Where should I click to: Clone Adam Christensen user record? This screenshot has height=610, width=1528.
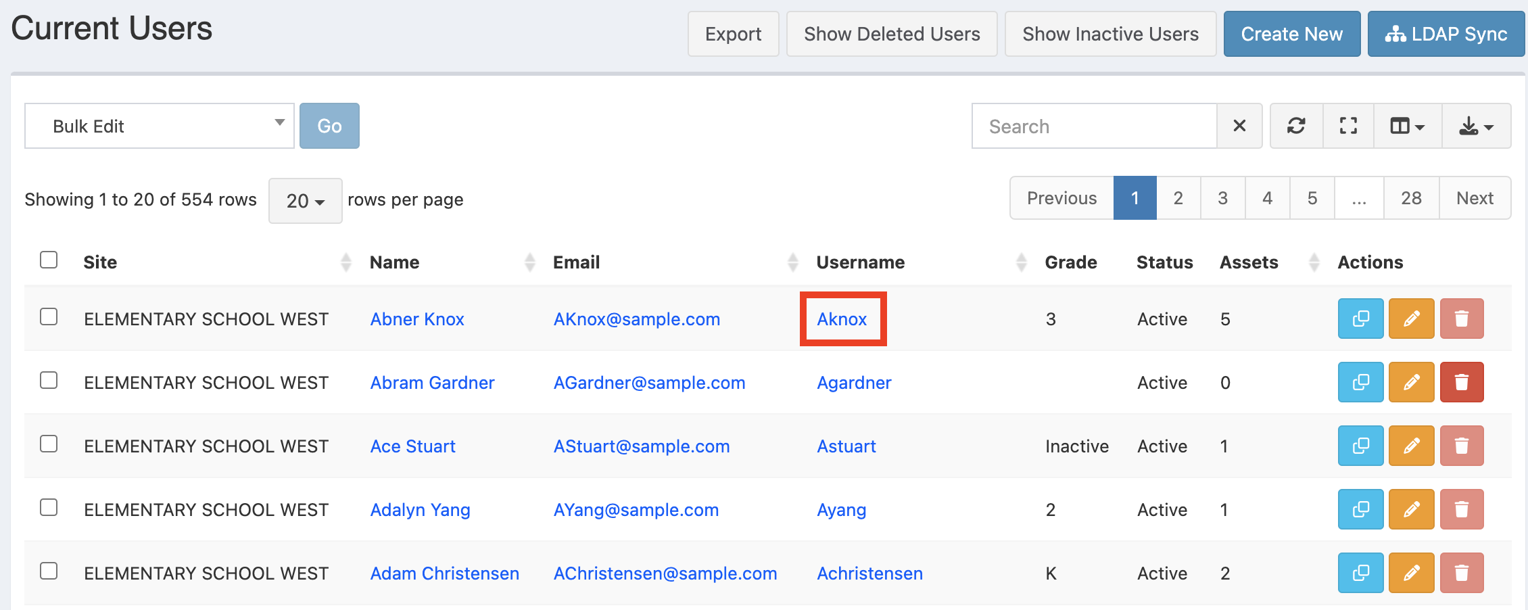point(1360,573)
